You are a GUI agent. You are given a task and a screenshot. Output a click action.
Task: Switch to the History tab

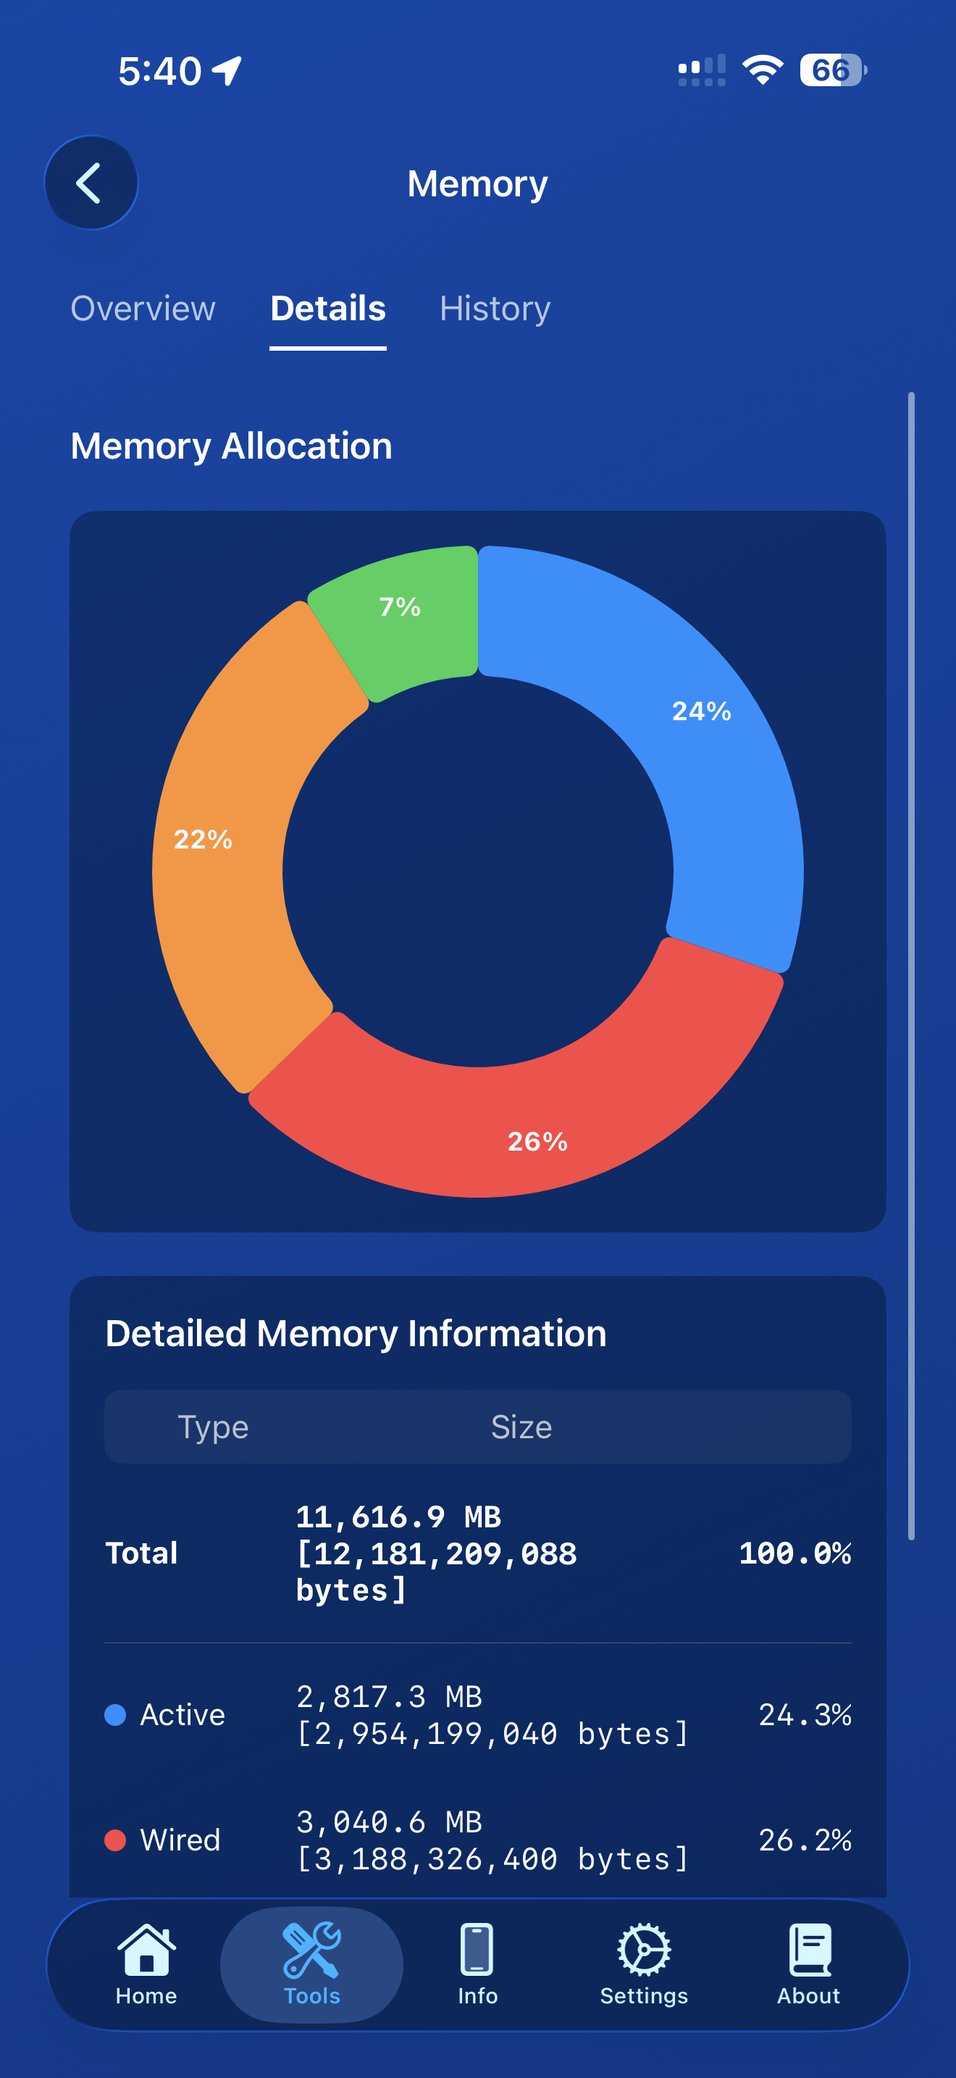[494, 309]
